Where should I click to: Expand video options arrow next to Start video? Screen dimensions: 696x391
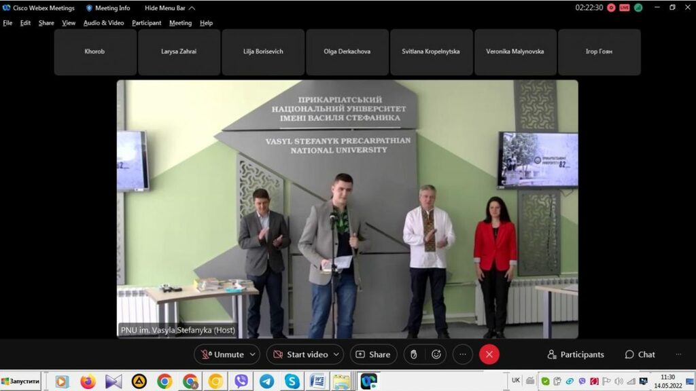(335, 354)
